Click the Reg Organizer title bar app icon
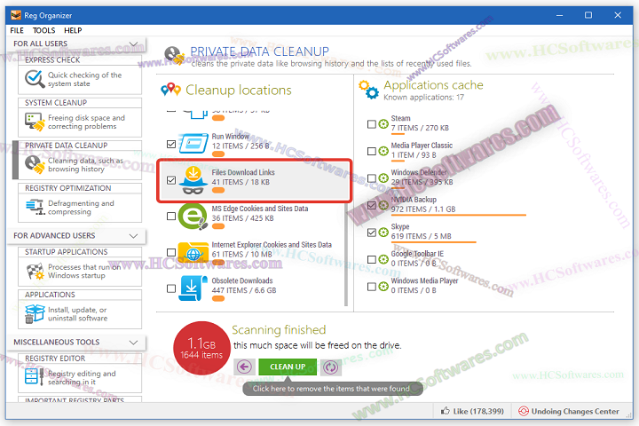 pos(15,15)
